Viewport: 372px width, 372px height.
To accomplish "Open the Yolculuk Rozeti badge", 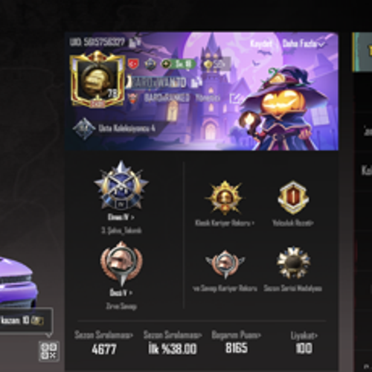I will [293, 197].
